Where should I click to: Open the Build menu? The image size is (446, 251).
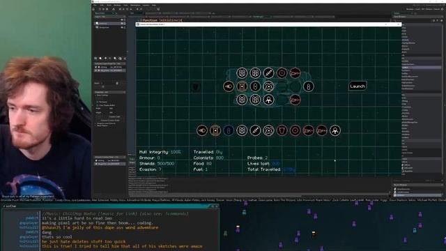point(109,5)
